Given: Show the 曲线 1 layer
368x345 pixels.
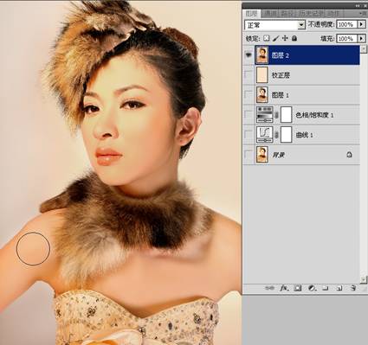Looking at the screenshot, I should (249, 134).
